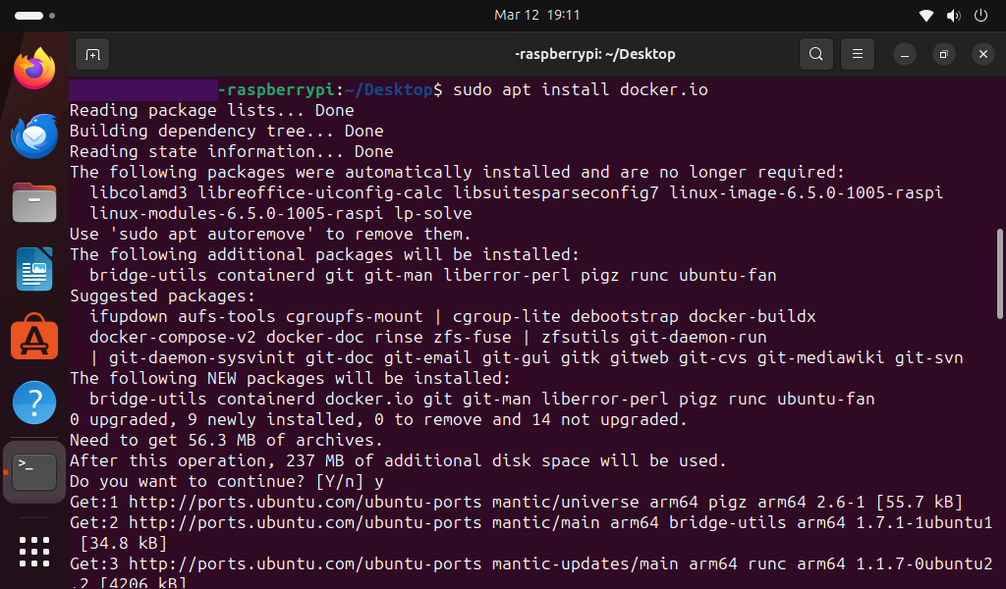
Task: Activate the terminal search function
Action: pyautogui.click(x=815, y=54)
